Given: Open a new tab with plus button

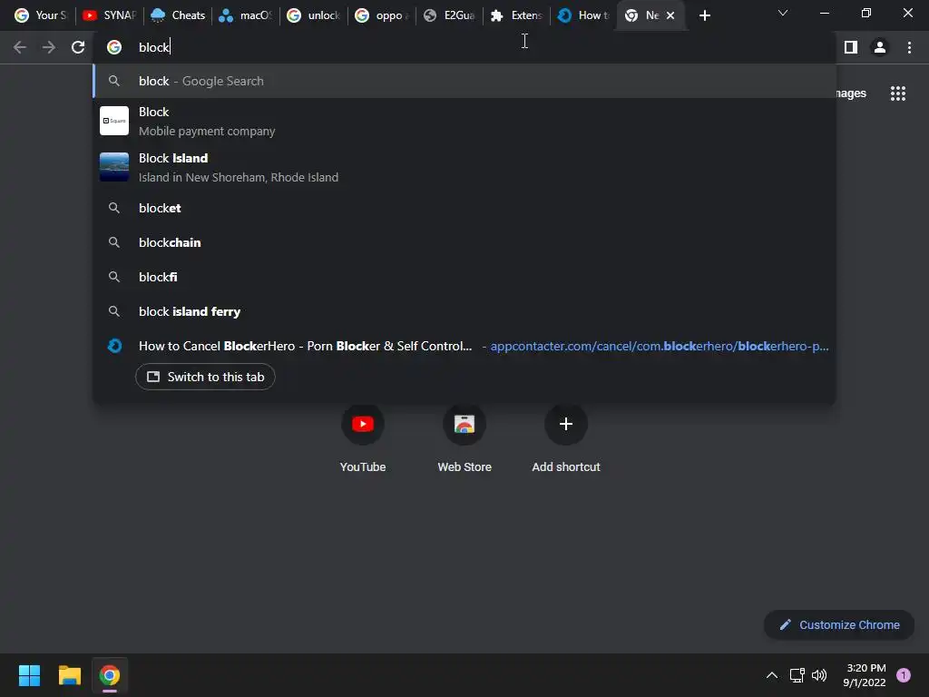Looking at the screenshot, I should (704, 15).
